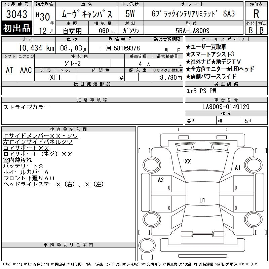
Task: Click the 諸元 header
Action: [226, 114]
